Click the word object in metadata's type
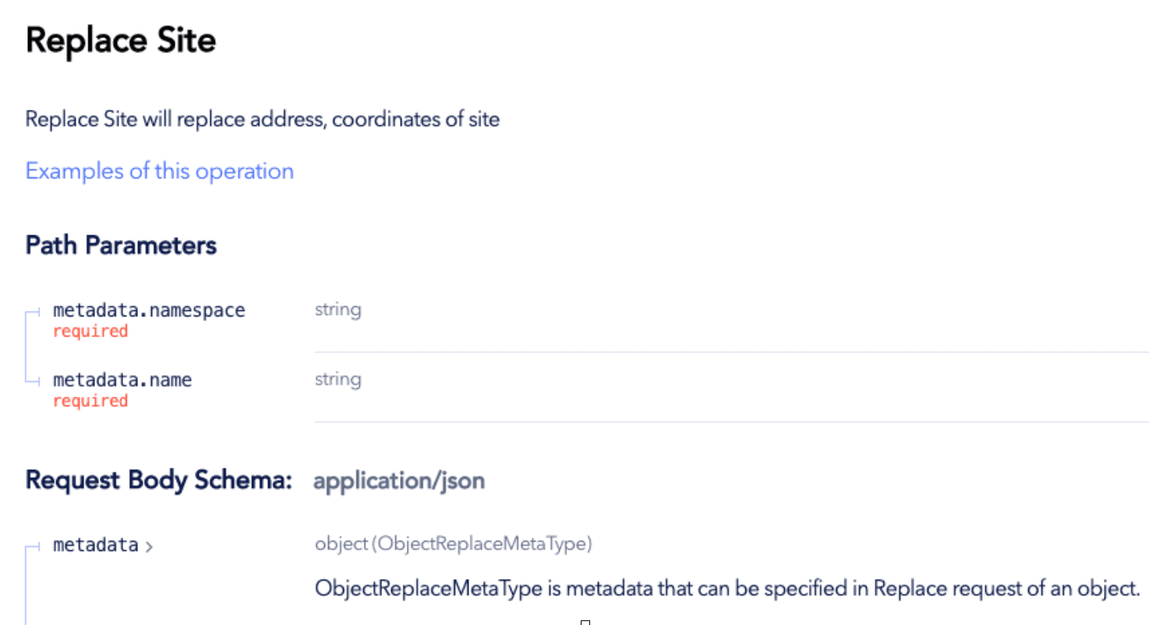This screenshot has height=625, width=1149. tap(341, 544)
